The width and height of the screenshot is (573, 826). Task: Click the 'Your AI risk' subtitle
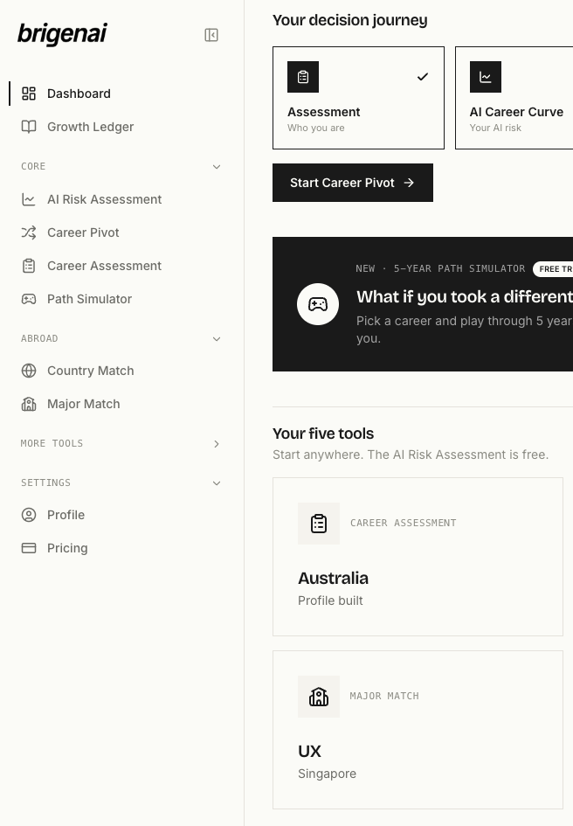coord(495,128)
